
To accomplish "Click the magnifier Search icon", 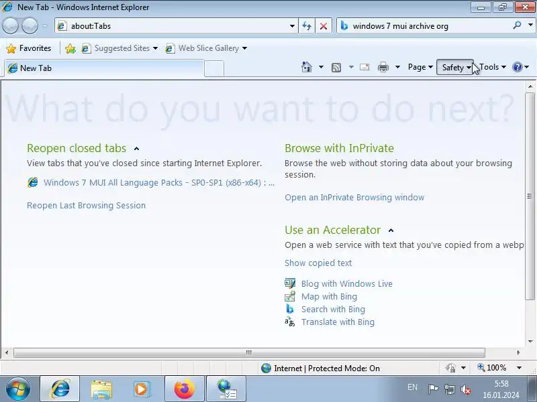I will 517,25.
